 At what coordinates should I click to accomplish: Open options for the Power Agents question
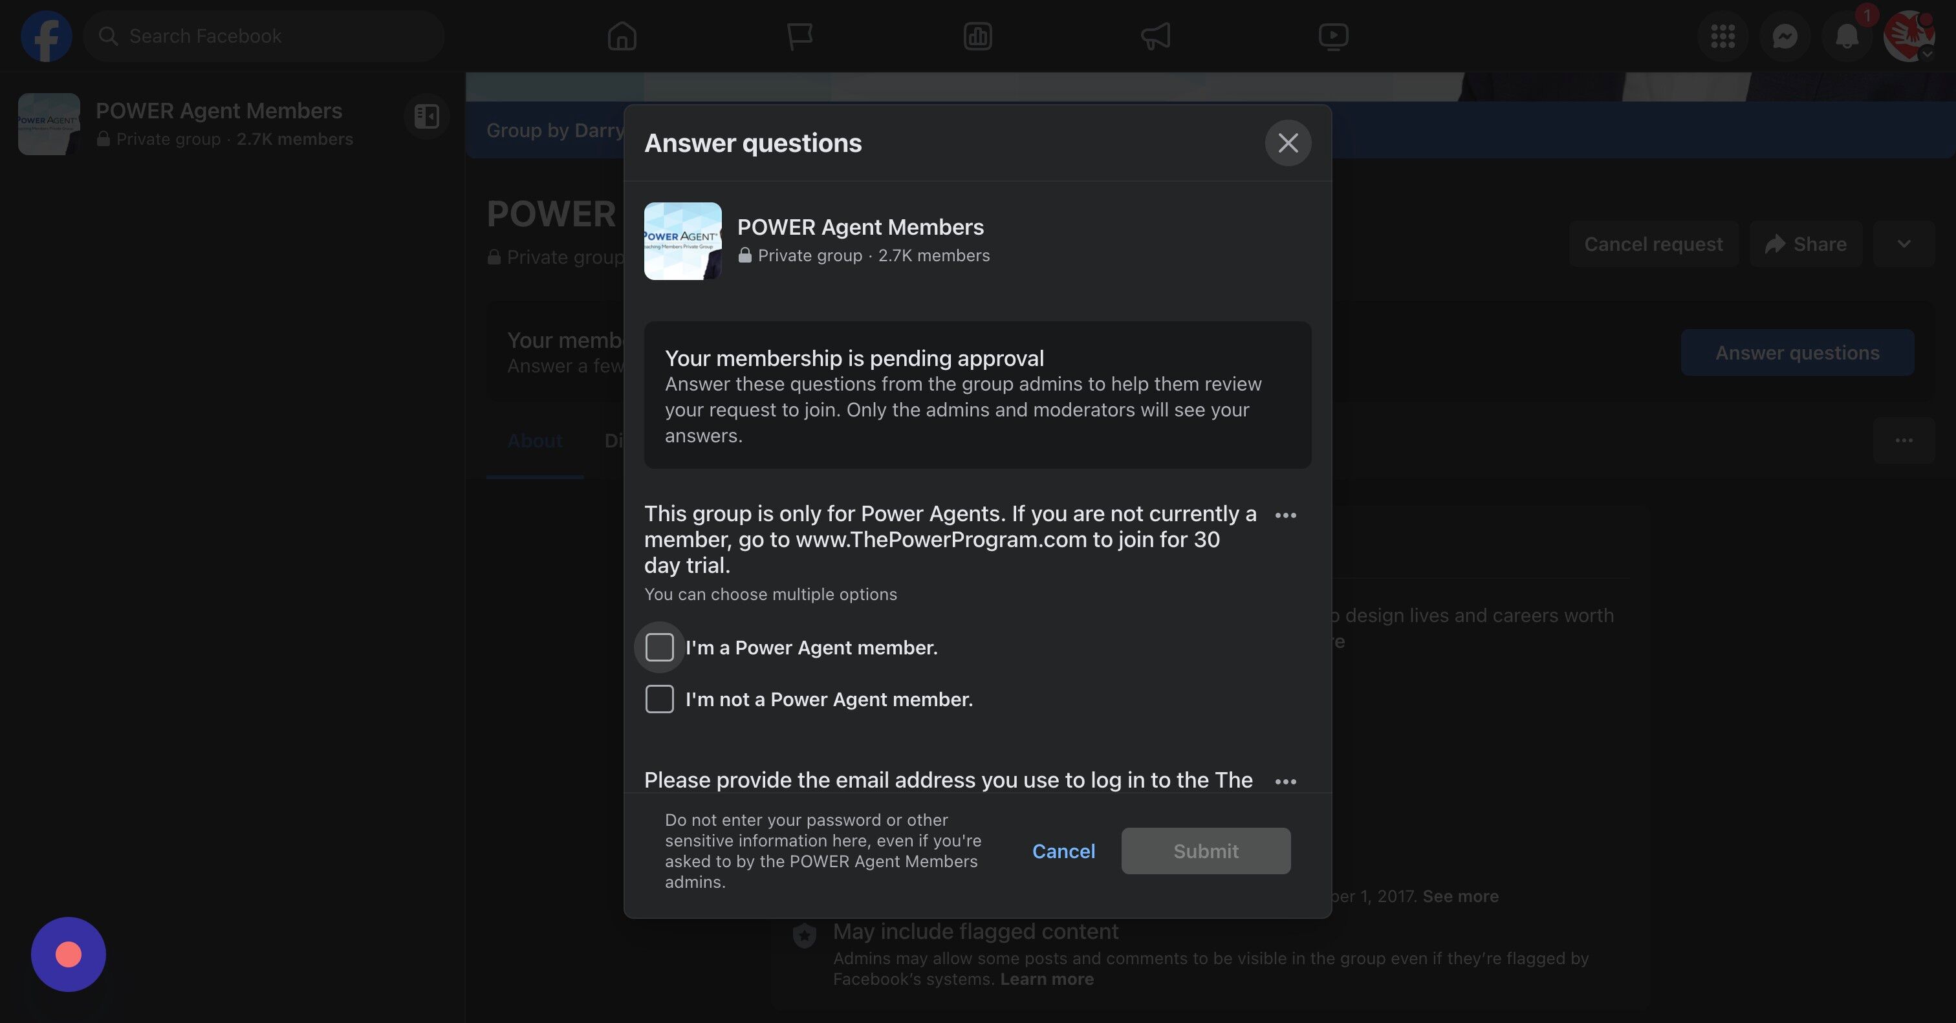[x=1285, y=515]
